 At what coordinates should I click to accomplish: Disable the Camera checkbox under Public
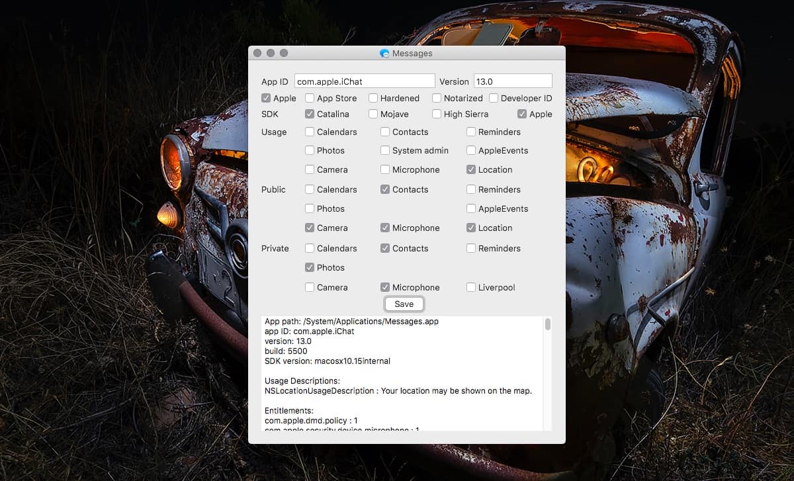coord(308,228)
